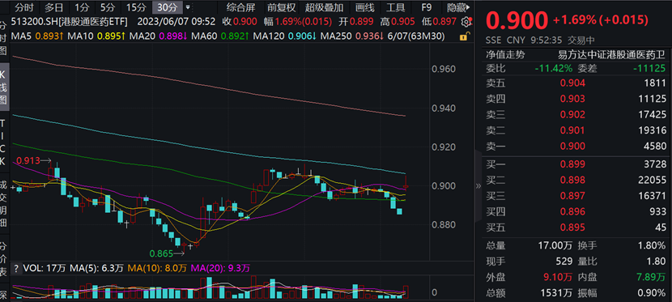
Task: Open the 工具 tools menu
Action: click(x=395, y=7)
